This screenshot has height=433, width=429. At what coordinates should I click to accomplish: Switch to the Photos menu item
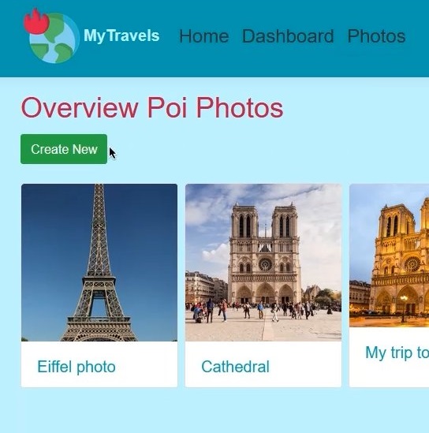[x=376, y=36]
